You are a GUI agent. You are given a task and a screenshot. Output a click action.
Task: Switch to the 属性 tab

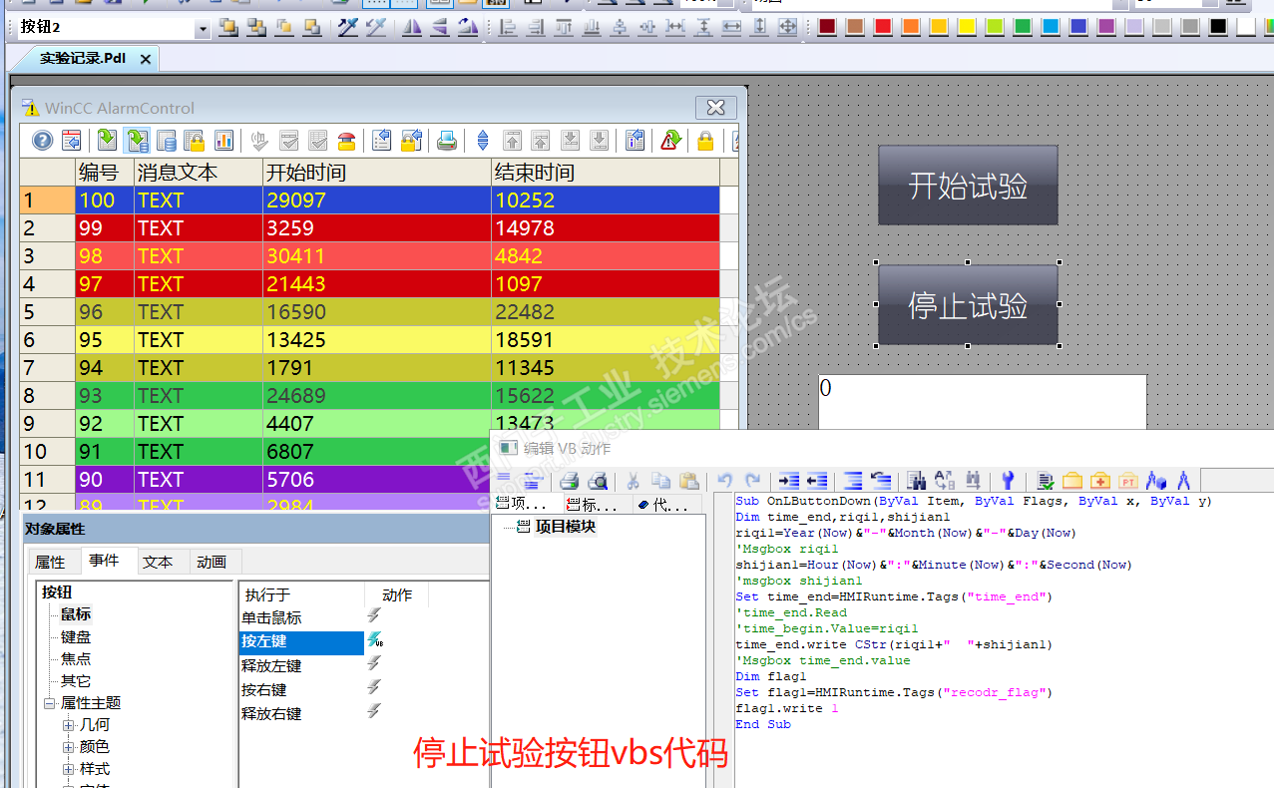50,562
